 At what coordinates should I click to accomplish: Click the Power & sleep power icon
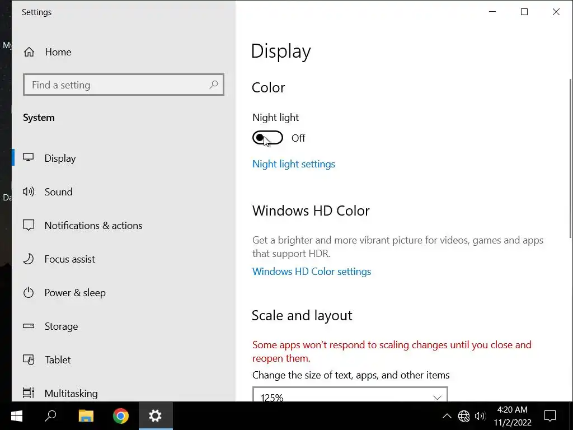click(x=28, y=292)
